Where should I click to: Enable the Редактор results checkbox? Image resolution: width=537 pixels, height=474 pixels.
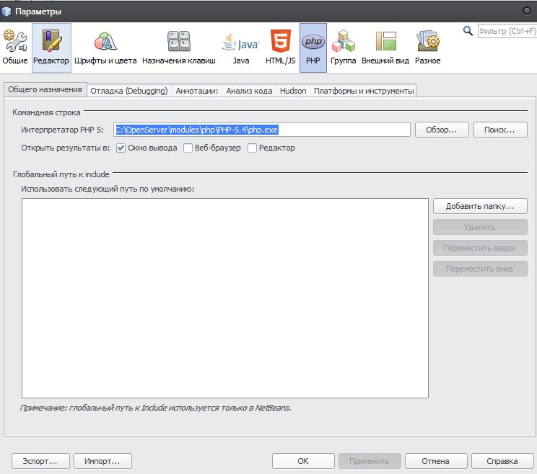(x=253, y=148)
